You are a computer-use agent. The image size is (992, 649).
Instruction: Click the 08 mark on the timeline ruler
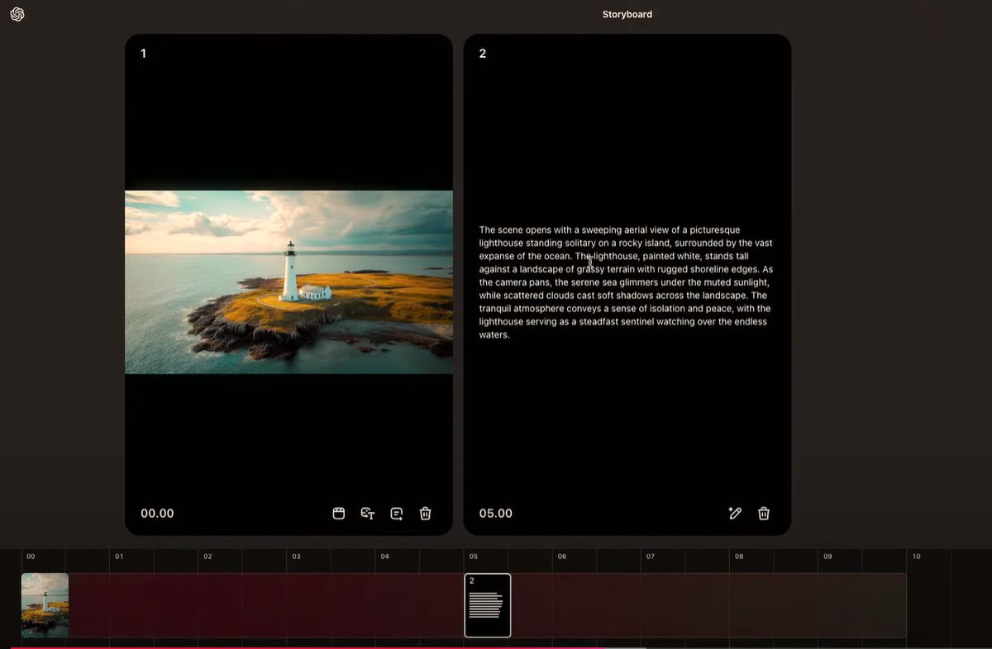[739, 557]
